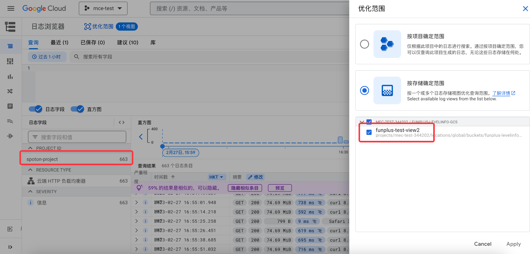530x254 pixels.
Task: Click the 搜索所有字段 search field
Action: 210,57
